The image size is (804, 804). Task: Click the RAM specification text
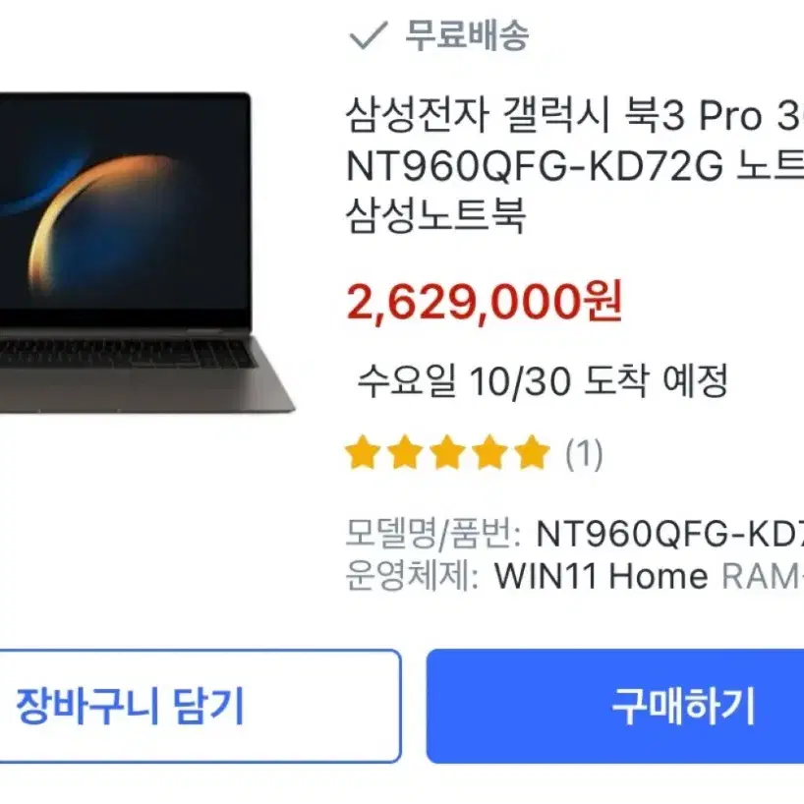tap(763, 576)
